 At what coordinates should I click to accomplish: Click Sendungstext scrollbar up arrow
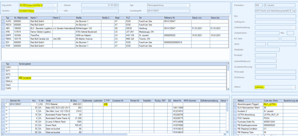click(x=228, y=64)
